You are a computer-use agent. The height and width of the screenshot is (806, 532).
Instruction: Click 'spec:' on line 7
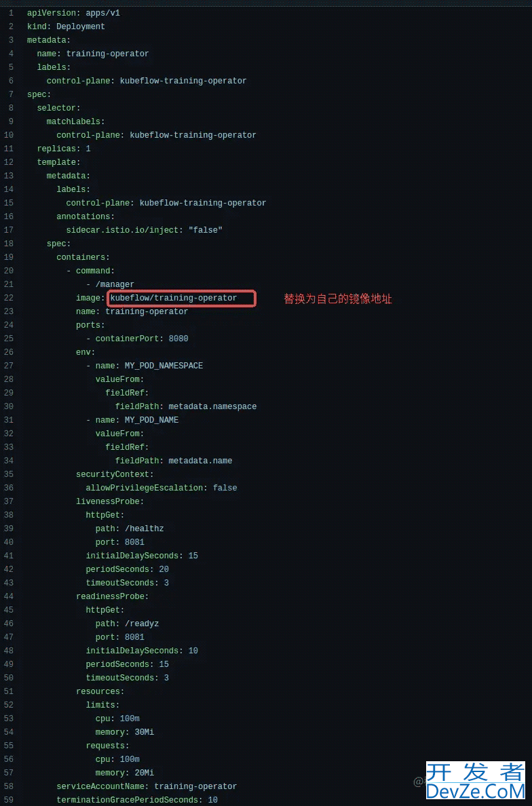tap(39, 94)
